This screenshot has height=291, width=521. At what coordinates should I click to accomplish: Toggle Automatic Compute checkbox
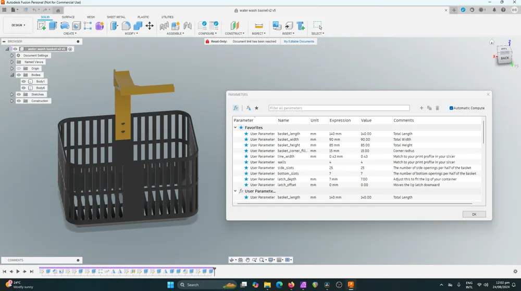451,108
